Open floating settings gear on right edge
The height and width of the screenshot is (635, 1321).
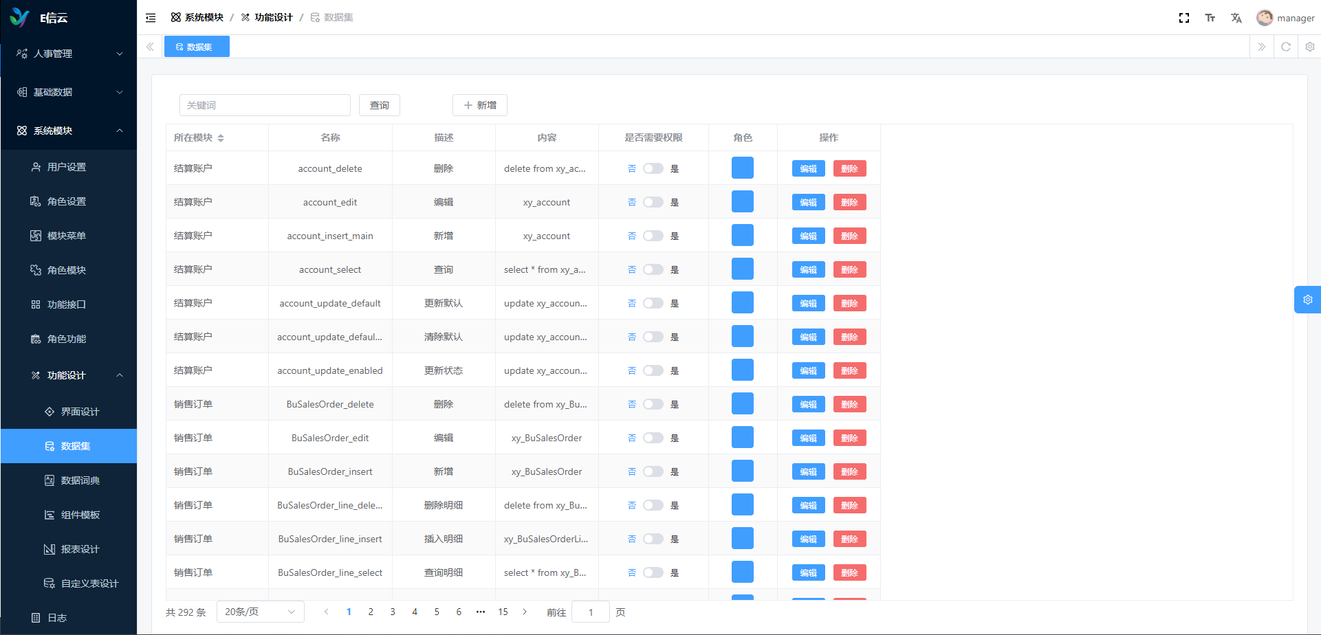click(x=1308, y=300)
